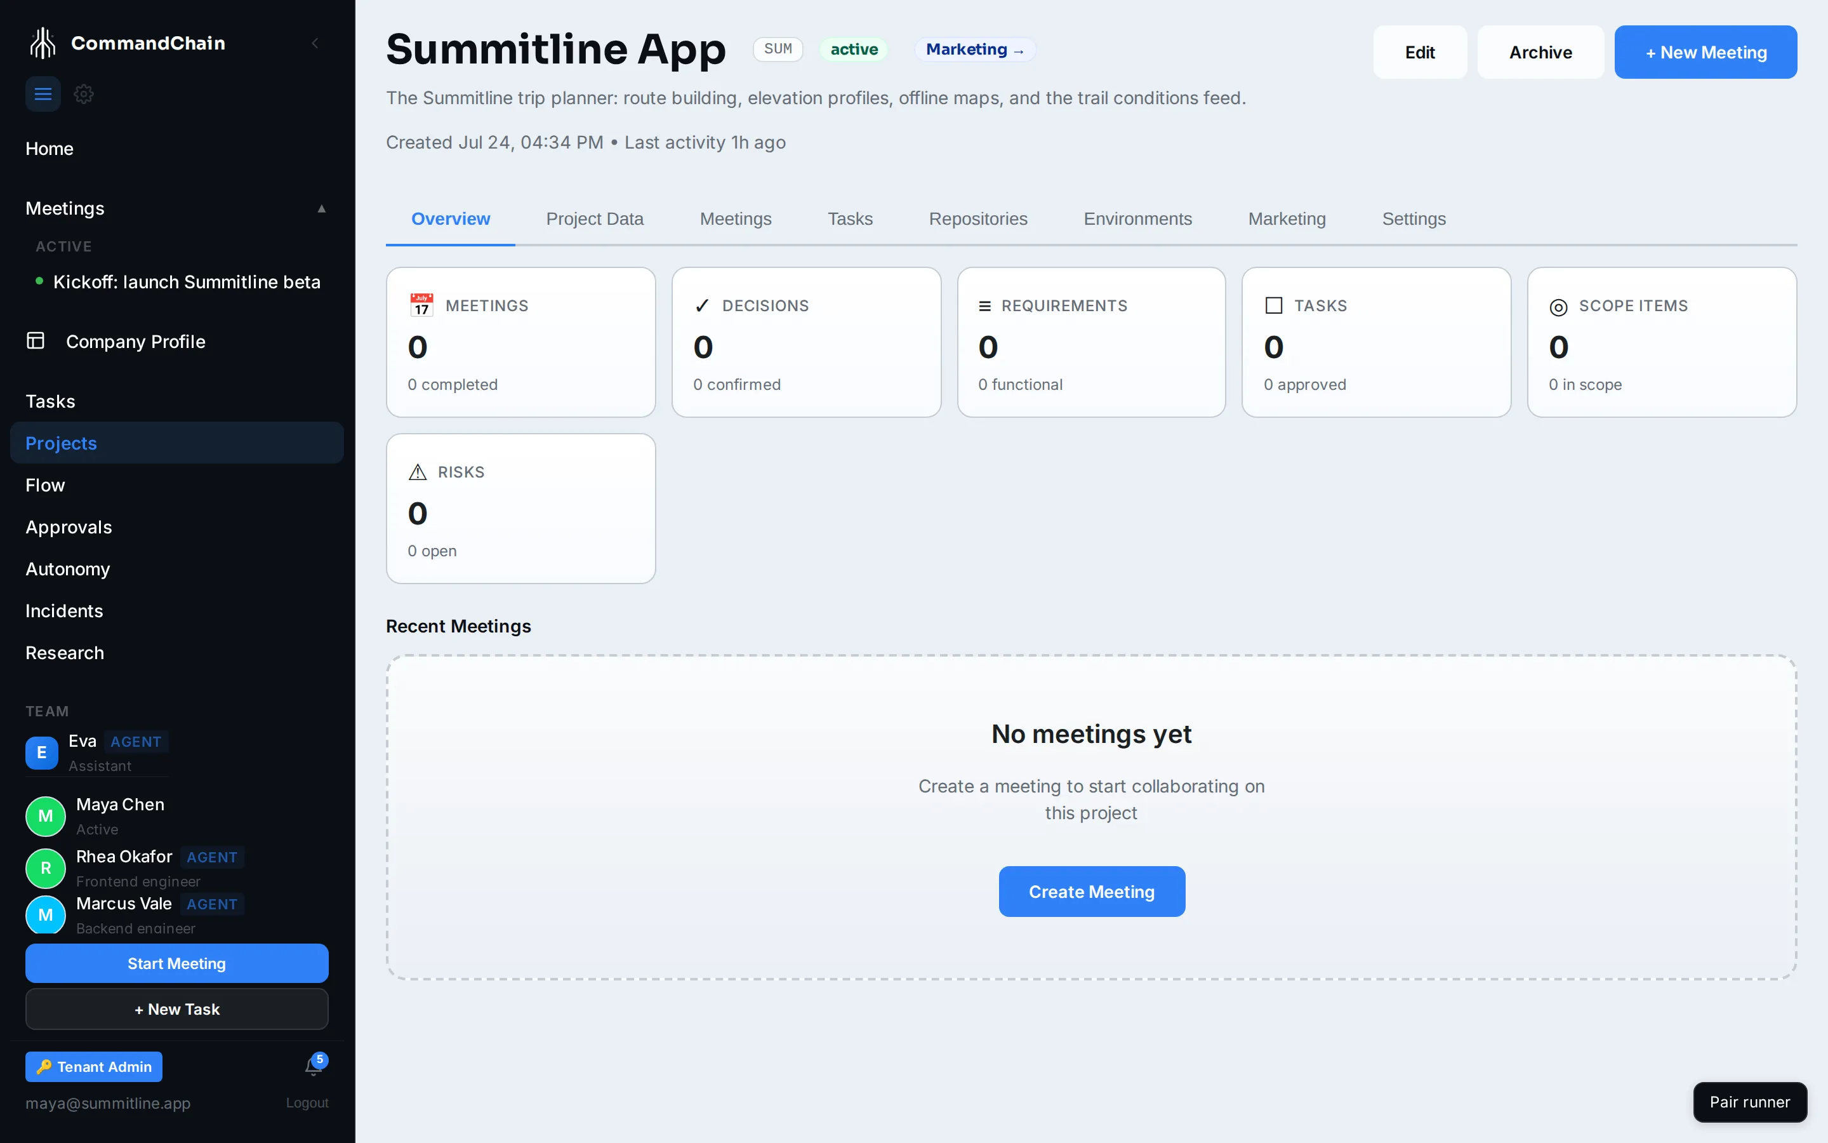1828x1143 pixels.
Task: Click the active status badge
Action: pyautogui.click(x=854, y=49)
